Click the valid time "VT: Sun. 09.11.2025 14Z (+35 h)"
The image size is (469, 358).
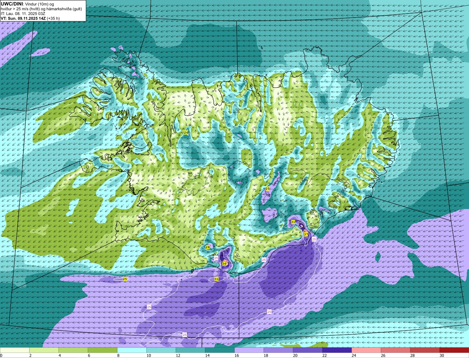click(30, 18)
